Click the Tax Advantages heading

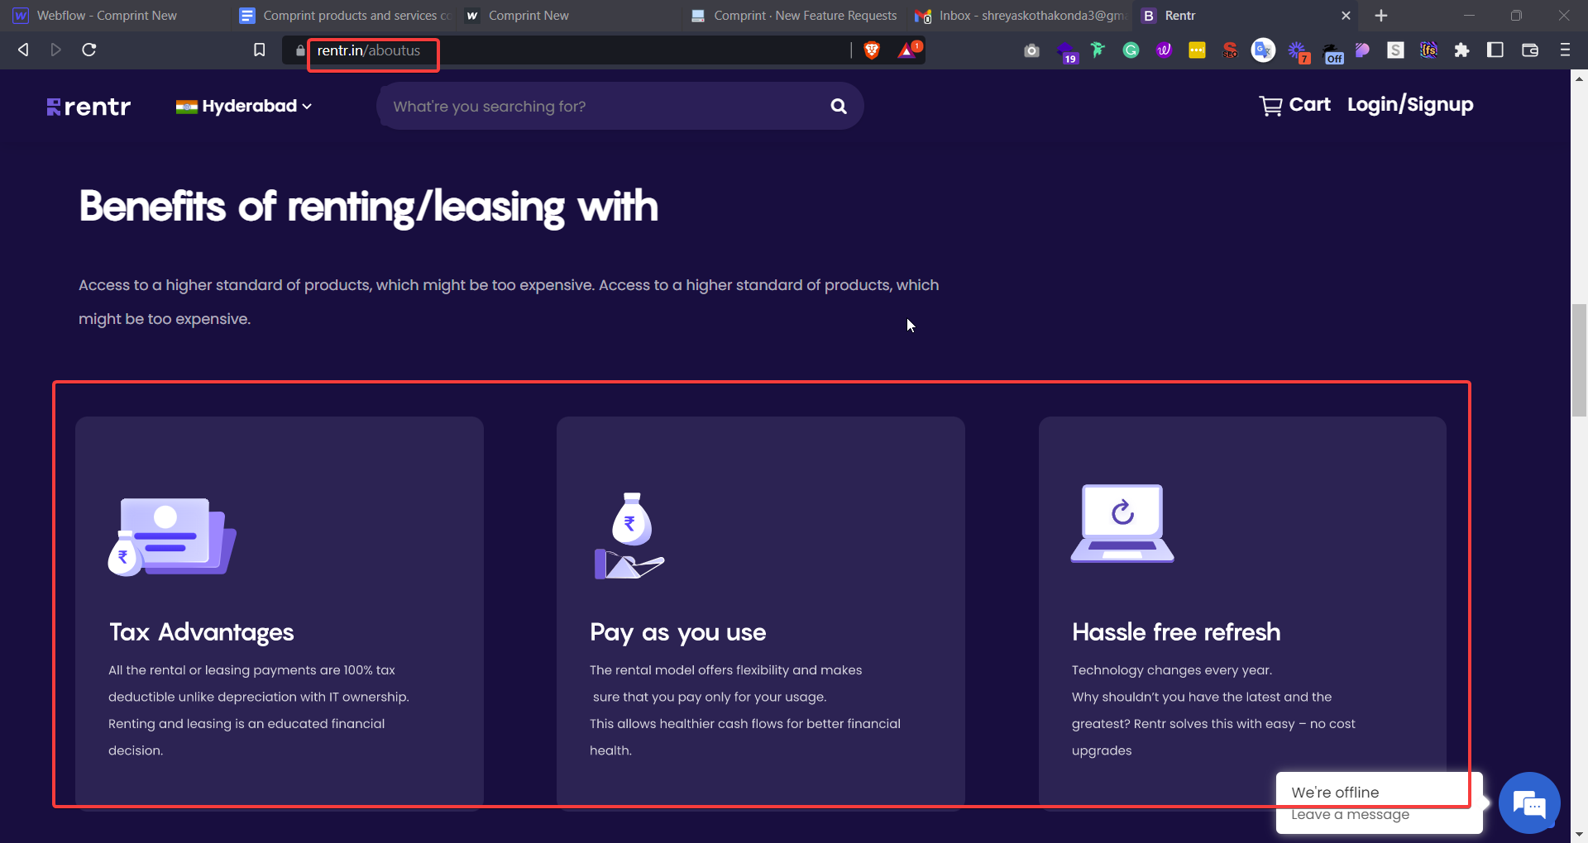coord(202,632)
